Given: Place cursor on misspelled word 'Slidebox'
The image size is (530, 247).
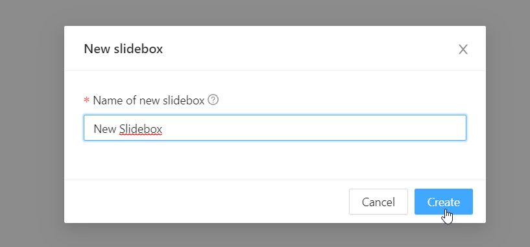Looking at the screenshot, I should pos(141,129).
